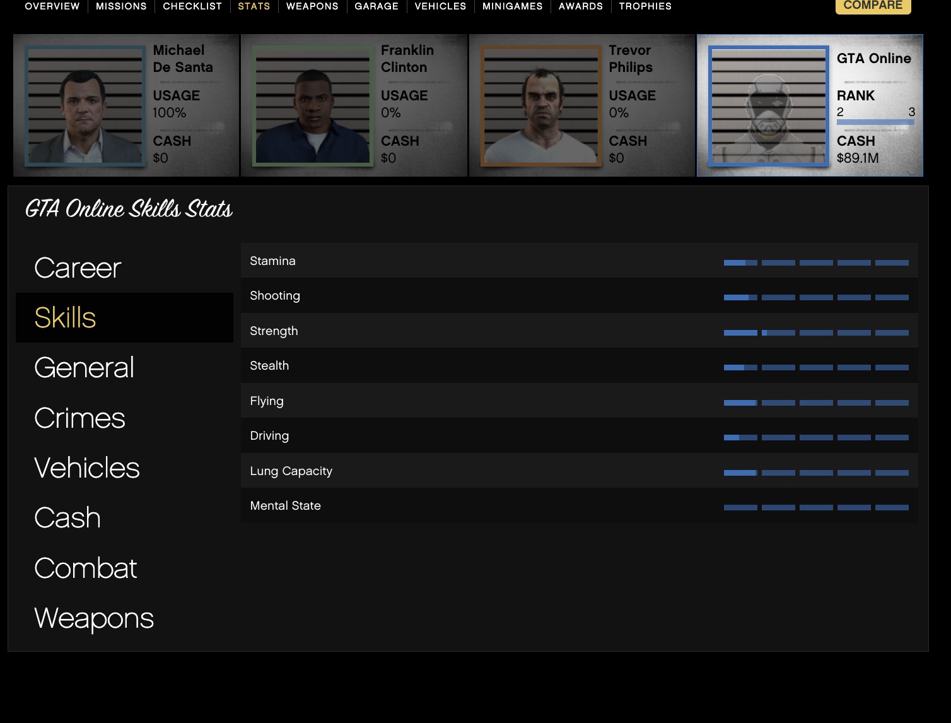This screenshot has height=723, width=951.
Task: Open the Combat stats category
Action: (x=124, y=568)
